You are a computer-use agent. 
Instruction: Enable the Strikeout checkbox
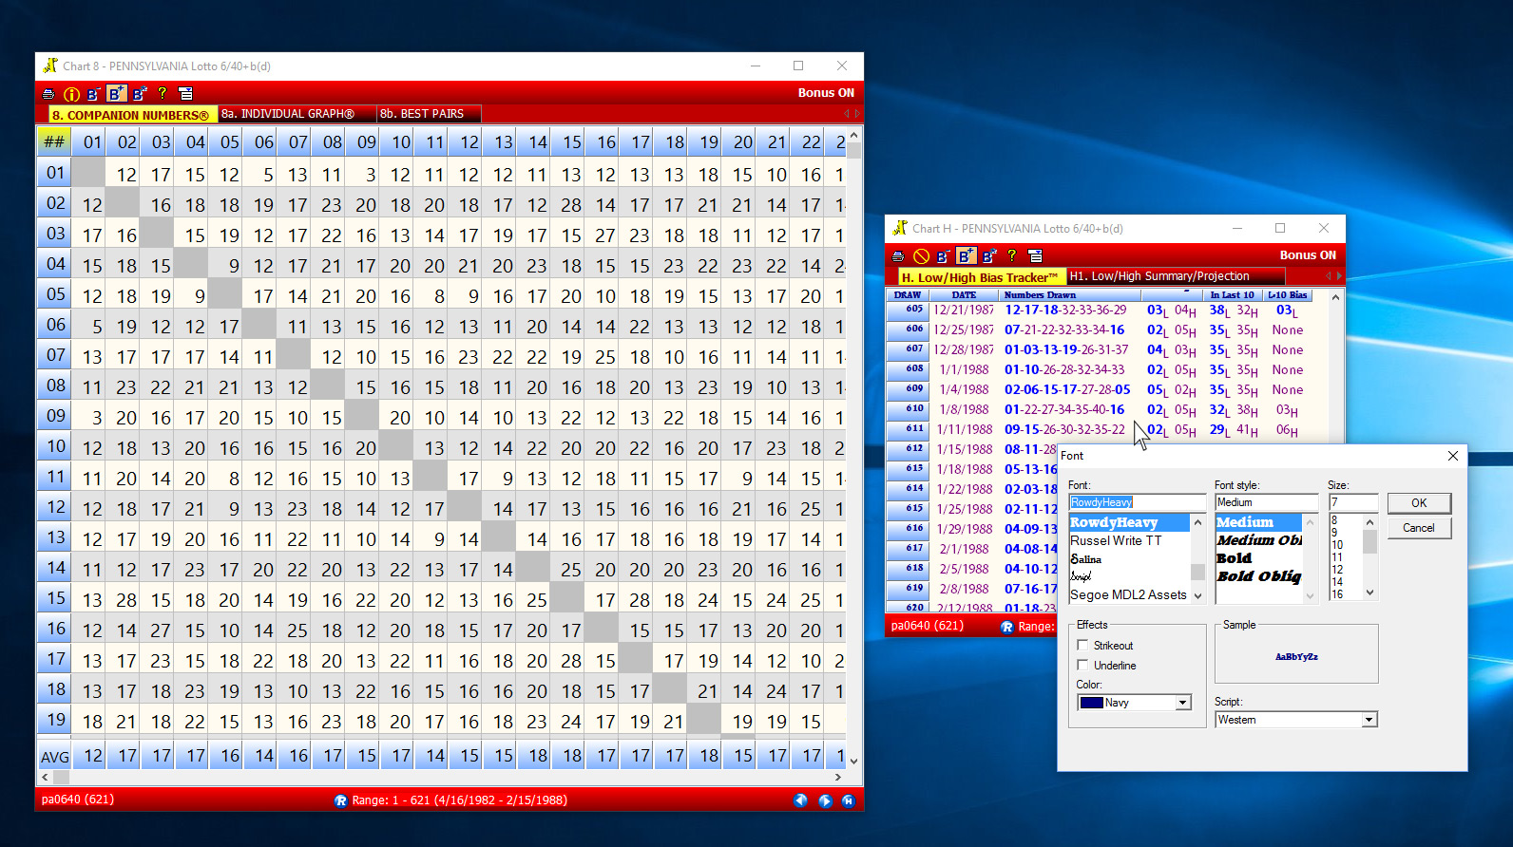pos(1082,645)
